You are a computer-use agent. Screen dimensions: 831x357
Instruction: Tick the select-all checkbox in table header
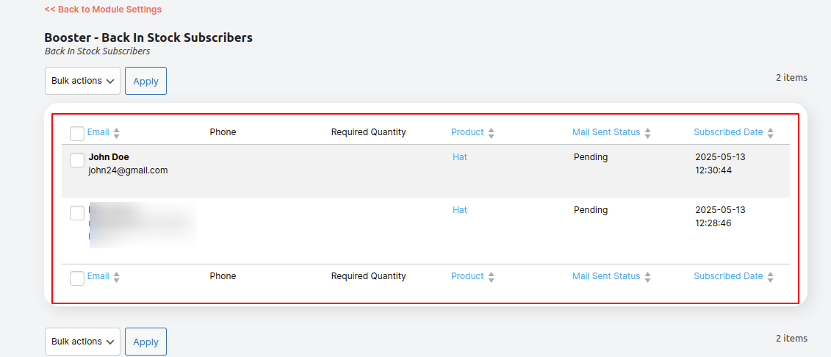(77, 134)
